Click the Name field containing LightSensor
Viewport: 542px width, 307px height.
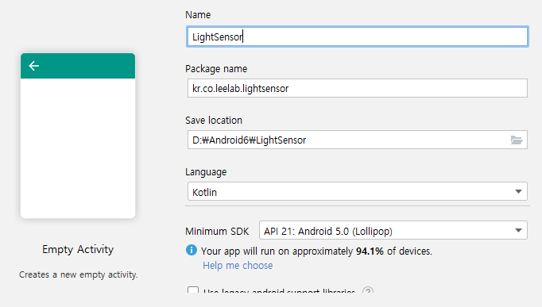point(357,36)
